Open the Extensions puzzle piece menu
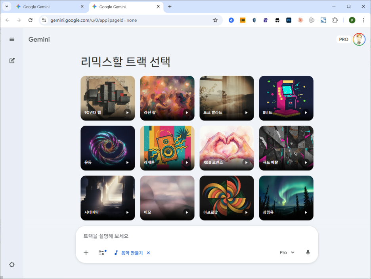 tap(335, 20)
